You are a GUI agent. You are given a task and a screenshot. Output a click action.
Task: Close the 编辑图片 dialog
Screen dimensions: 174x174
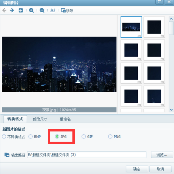pos(169,2)
